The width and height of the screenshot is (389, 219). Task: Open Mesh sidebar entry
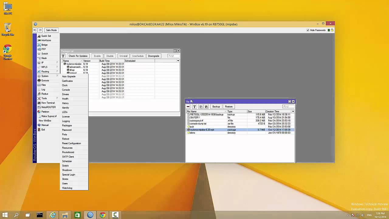[44, 58]
